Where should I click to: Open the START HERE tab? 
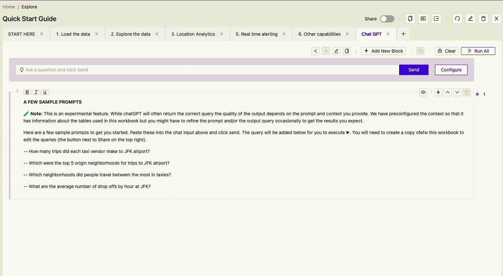pos(21,34)
